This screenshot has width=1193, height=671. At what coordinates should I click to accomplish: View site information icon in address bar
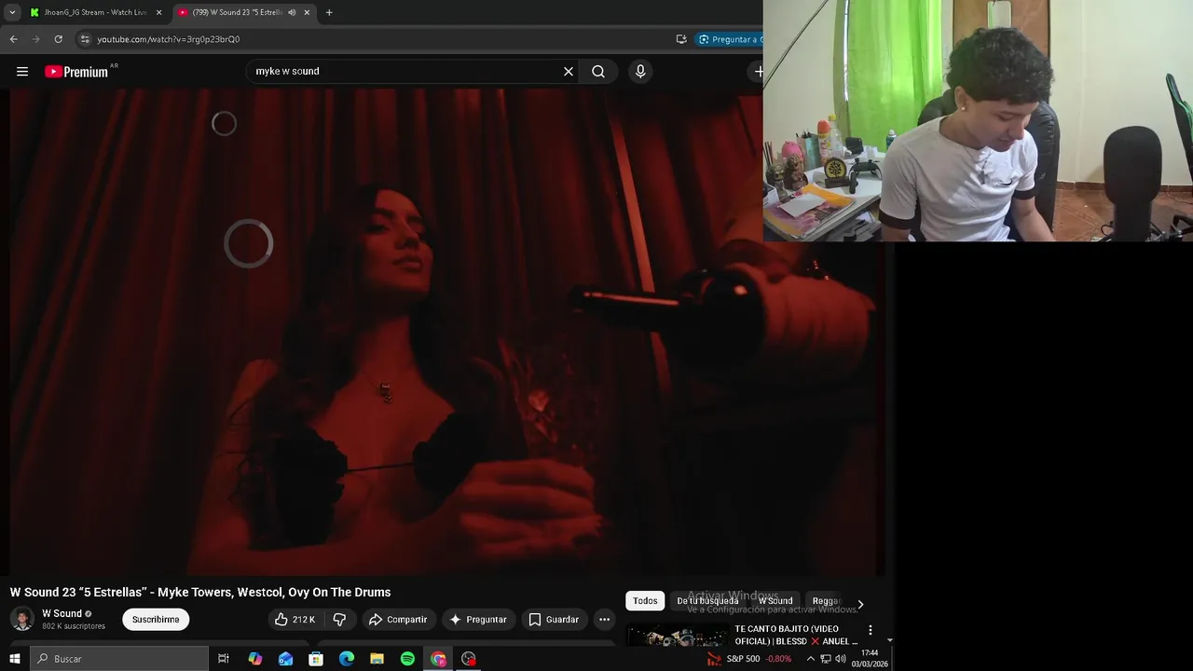tap(85, 39)
